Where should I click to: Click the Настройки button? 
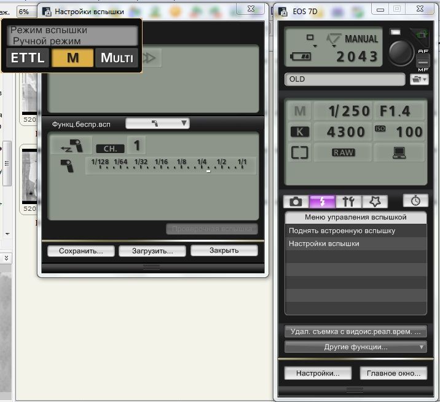click(318, 373)
